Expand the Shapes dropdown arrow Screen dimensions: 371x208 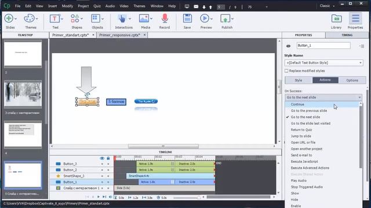click(x=82, y=18)
